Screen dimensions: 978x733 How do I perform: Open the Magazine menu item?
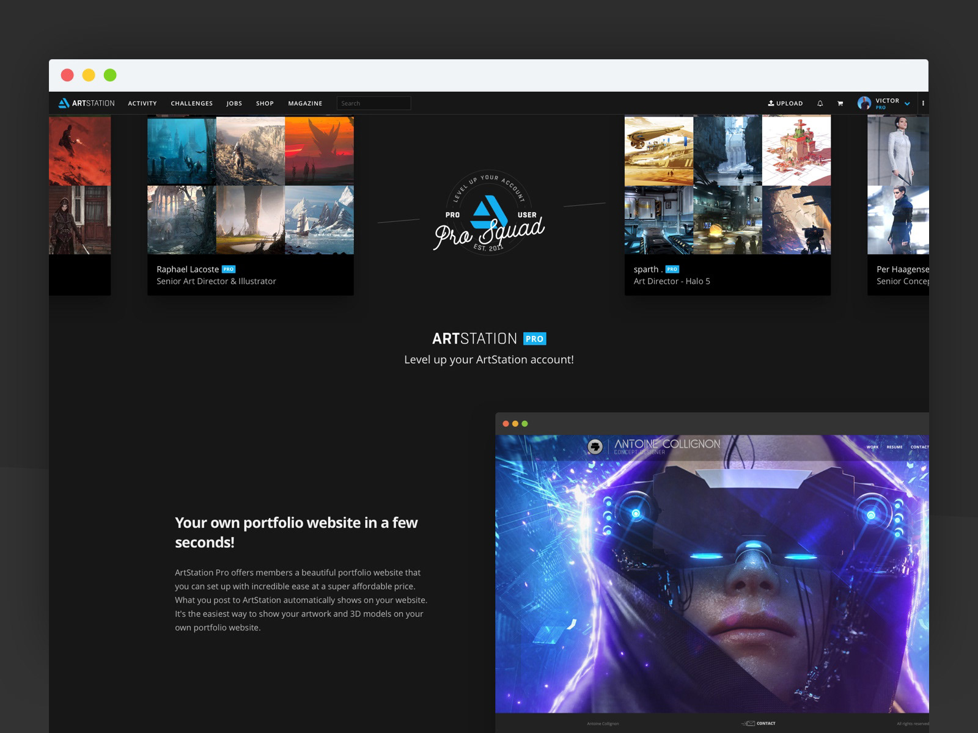305,103
